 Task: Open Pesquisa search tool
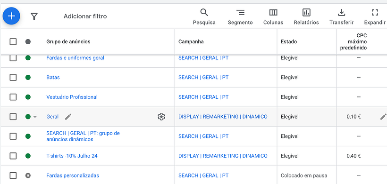pyautogui.click(x=204, y=16)
